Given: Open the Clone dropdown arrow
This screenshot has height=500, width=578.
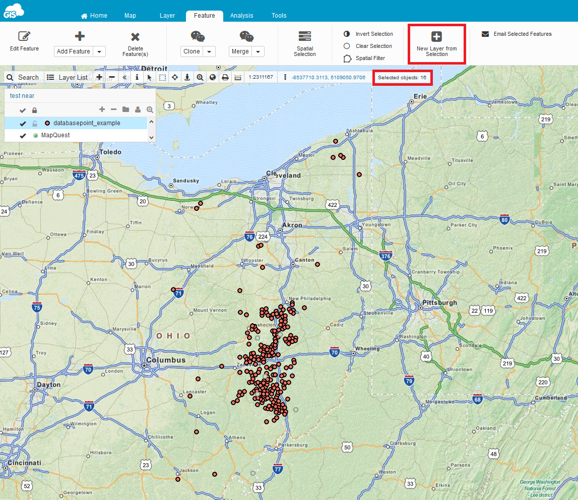Looking at the screenshot, I should tap(209, 51).
